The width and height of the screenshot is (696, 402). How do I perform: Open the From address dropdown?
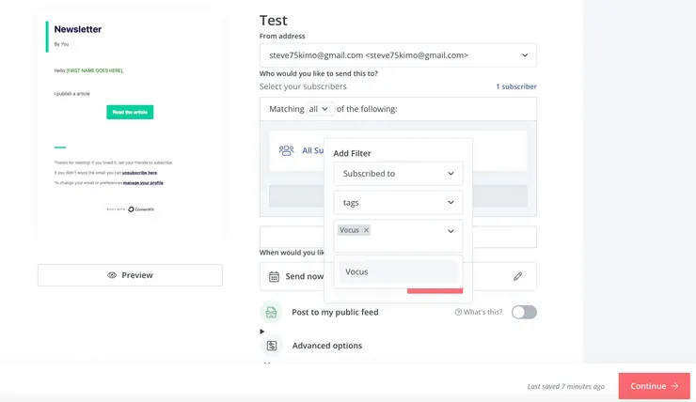(398, 55)
